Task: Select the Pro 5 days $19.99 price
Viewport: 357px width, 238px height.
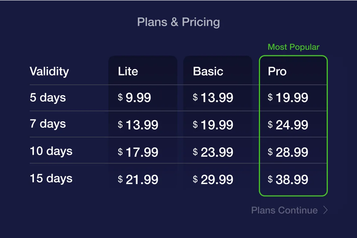Action: coord(288,98)
